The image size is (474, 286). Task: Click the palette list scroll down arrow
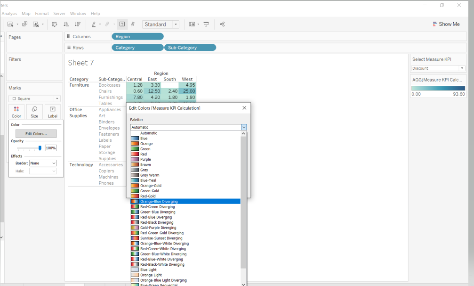243,285
